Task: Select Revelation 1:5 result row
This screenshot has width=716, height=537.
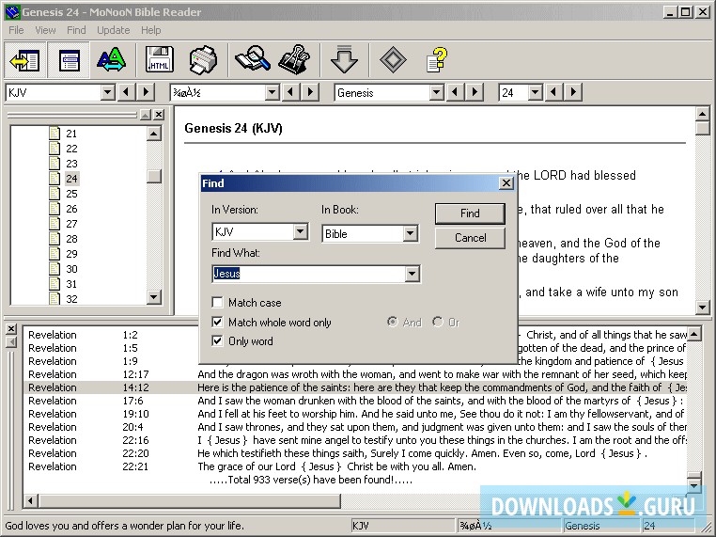Action: tap(356, 348)
